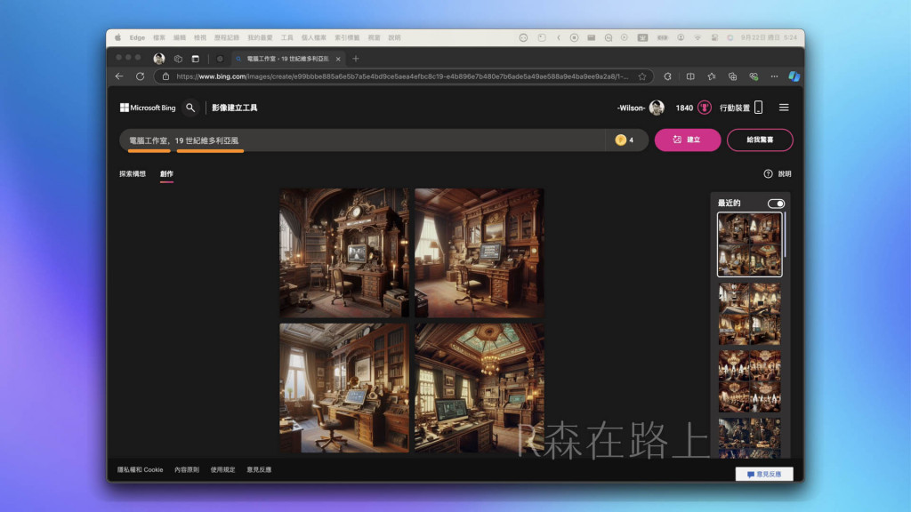Click the Microsoft Bing logo

click(x=148, y=108)
